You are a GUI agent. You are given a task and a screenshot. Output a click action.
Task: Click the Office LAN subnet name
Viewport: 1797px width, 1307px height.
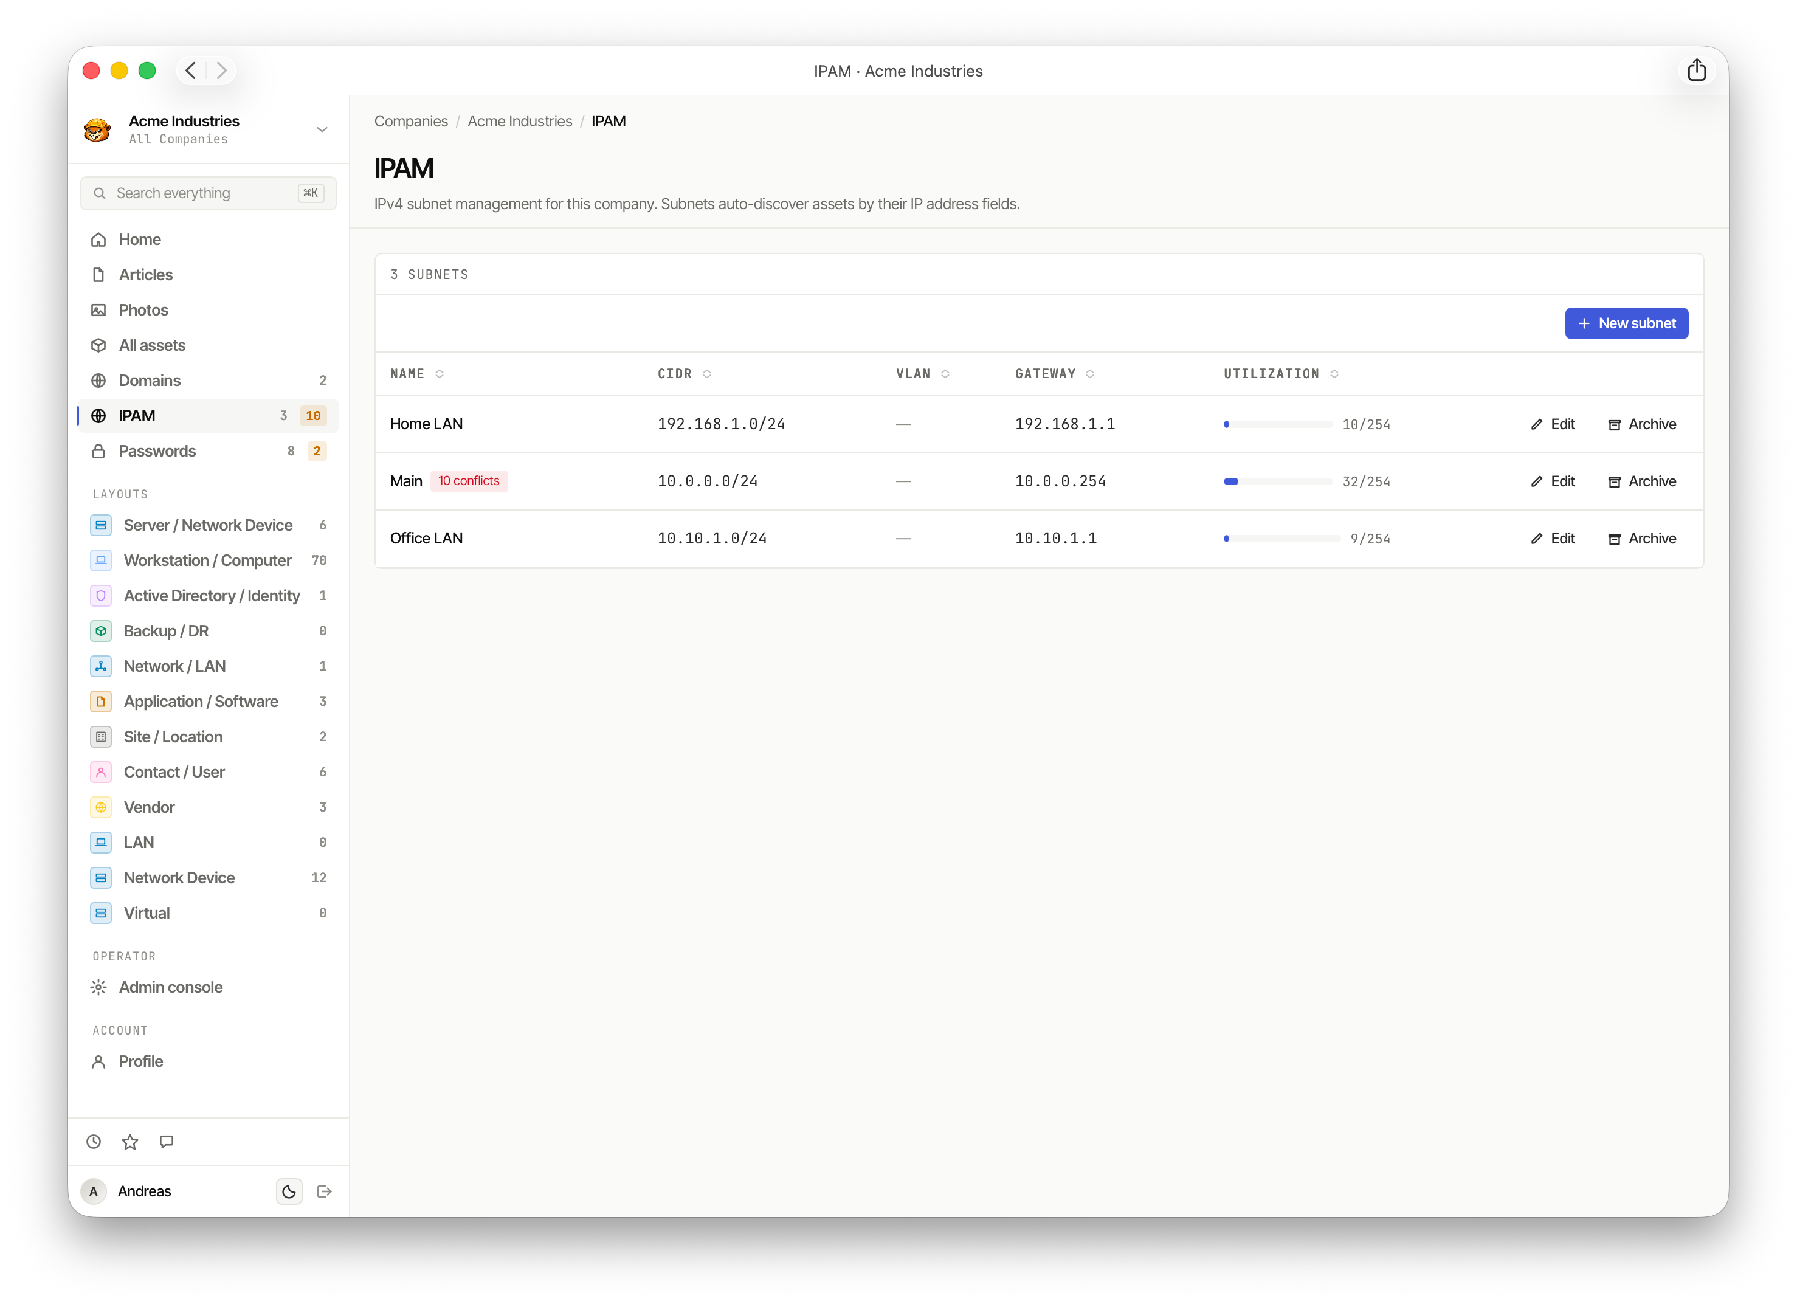(x=426, y=539)
